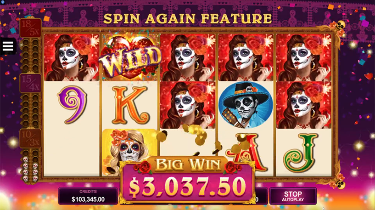Stop autoplay with the Stop Autoplay button
The height and width of the screenshot is (210, 375).
[293, 196]
